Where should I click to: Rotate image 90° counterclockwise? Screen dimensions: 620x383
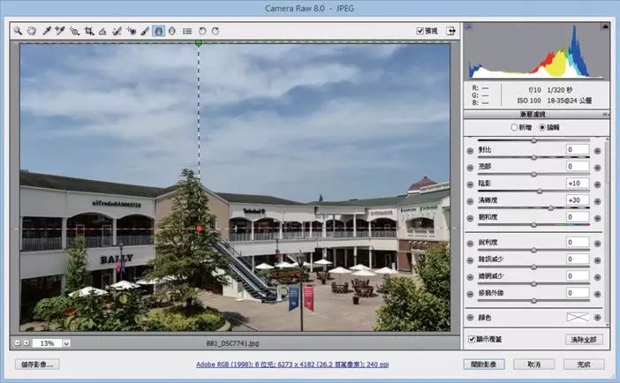pos(202,31)
